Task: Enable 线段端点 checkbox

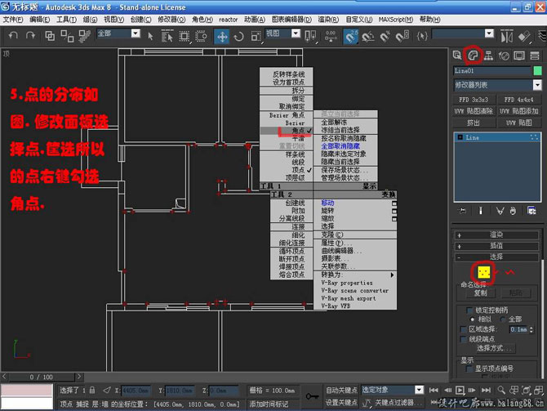Action: (463, 339)
